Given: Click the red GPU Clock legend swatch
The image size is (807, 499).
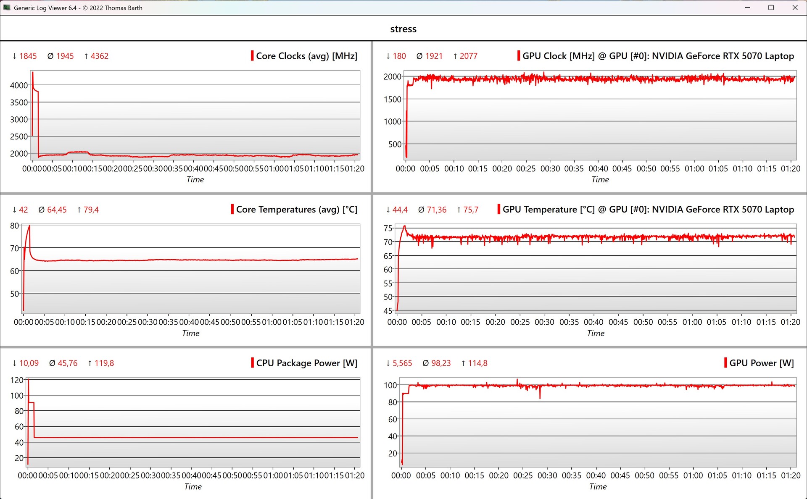Looking at the screenshot, I should coord(518,56).
